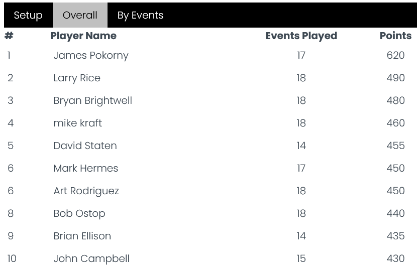Select the Overall tab
Image resolution: width=417 pixels, height=271 pixels.
(80, 15)
